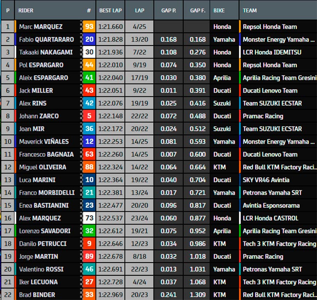Click best lap time 1:21.828
The height and width of the screenshot is (300, 317).
[110, 40]
